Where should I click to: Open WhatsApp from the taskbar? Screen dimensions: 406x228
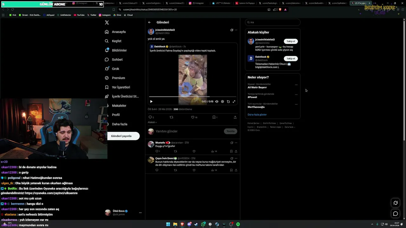tap(203, 225)
